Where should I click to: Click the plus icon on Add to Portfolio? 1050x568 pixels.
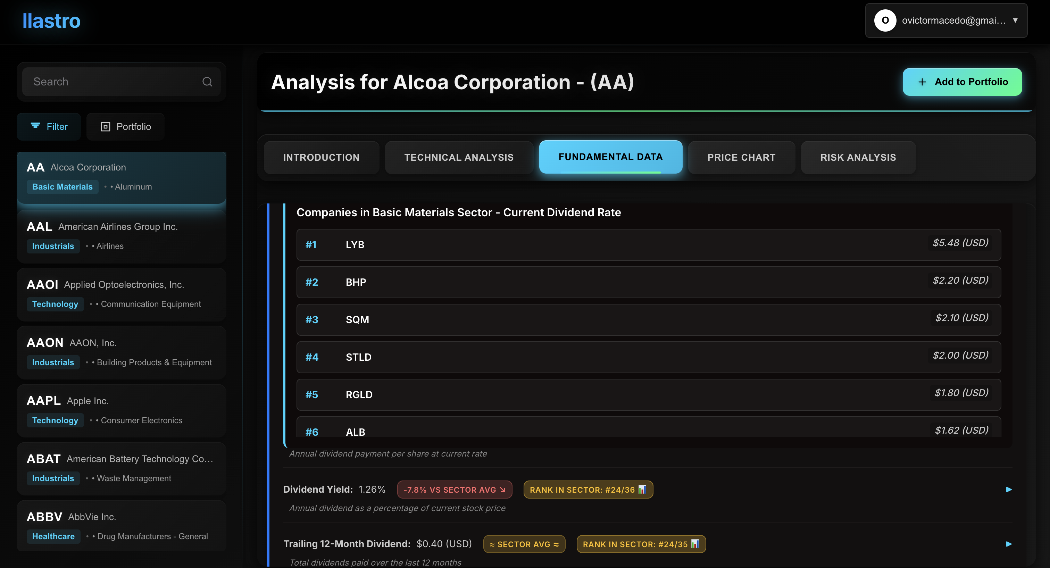click(x=922, y=82)
